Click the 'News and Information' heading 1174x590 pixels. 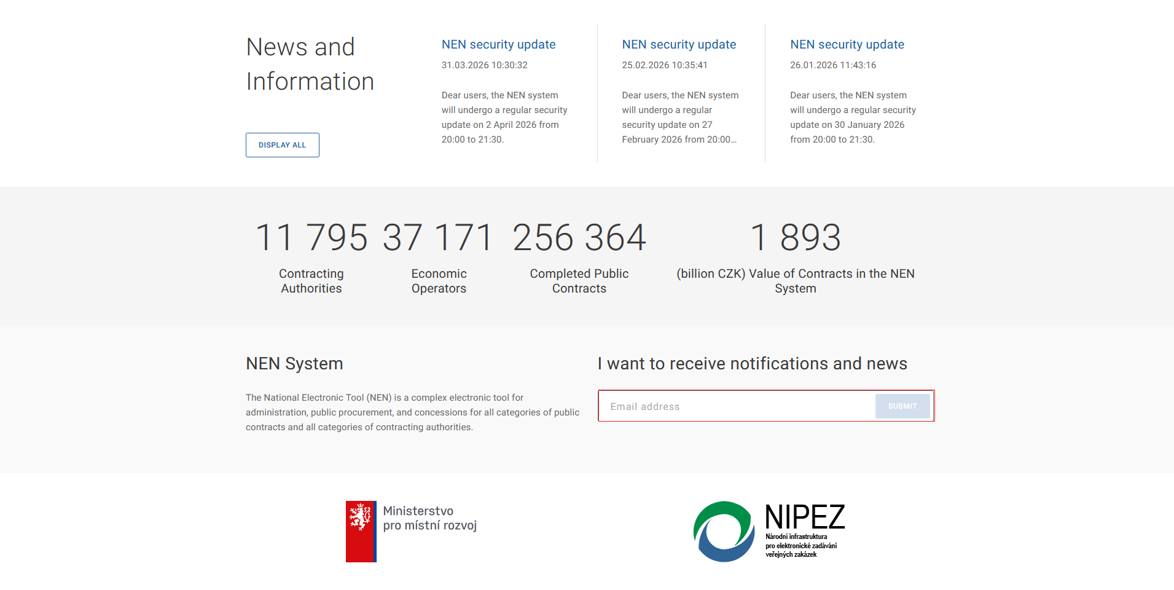[310, 64]
